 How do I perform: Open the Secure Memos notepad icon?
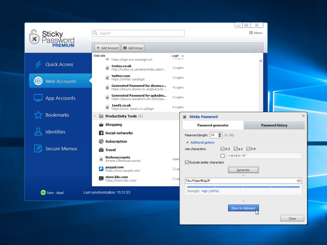click(38, 149)
